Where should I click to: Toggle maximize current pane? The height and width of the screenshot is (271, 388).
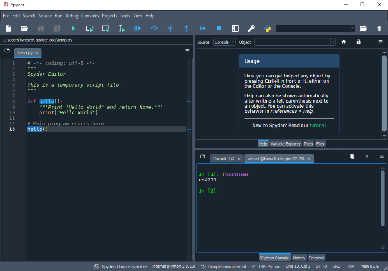pos(235,28)
